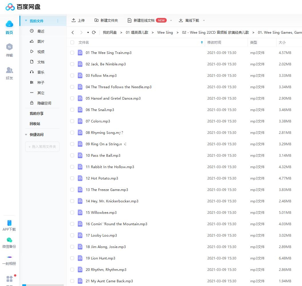Open the 音乐 (Music) category
This screenshot has width=302, height=286.
41,72
